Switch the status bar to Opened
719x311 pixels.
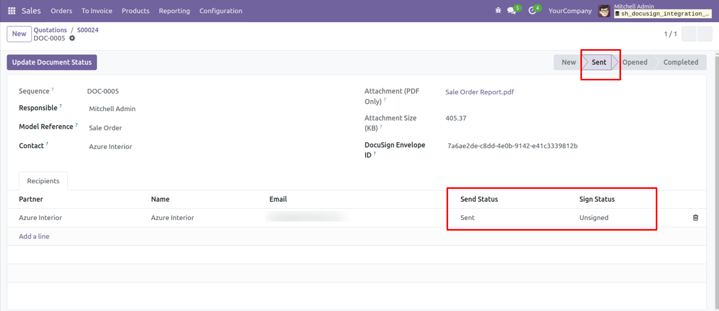634,62
